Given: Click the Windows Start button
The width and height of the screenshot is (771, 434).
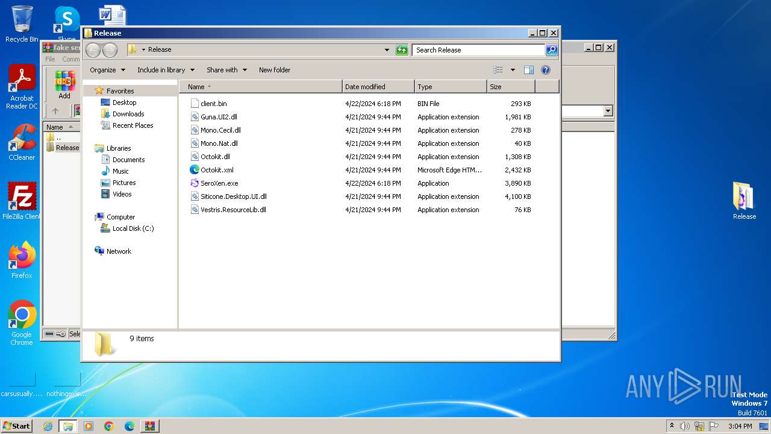Looking at the screenshot, I should [x=17, y=426].
